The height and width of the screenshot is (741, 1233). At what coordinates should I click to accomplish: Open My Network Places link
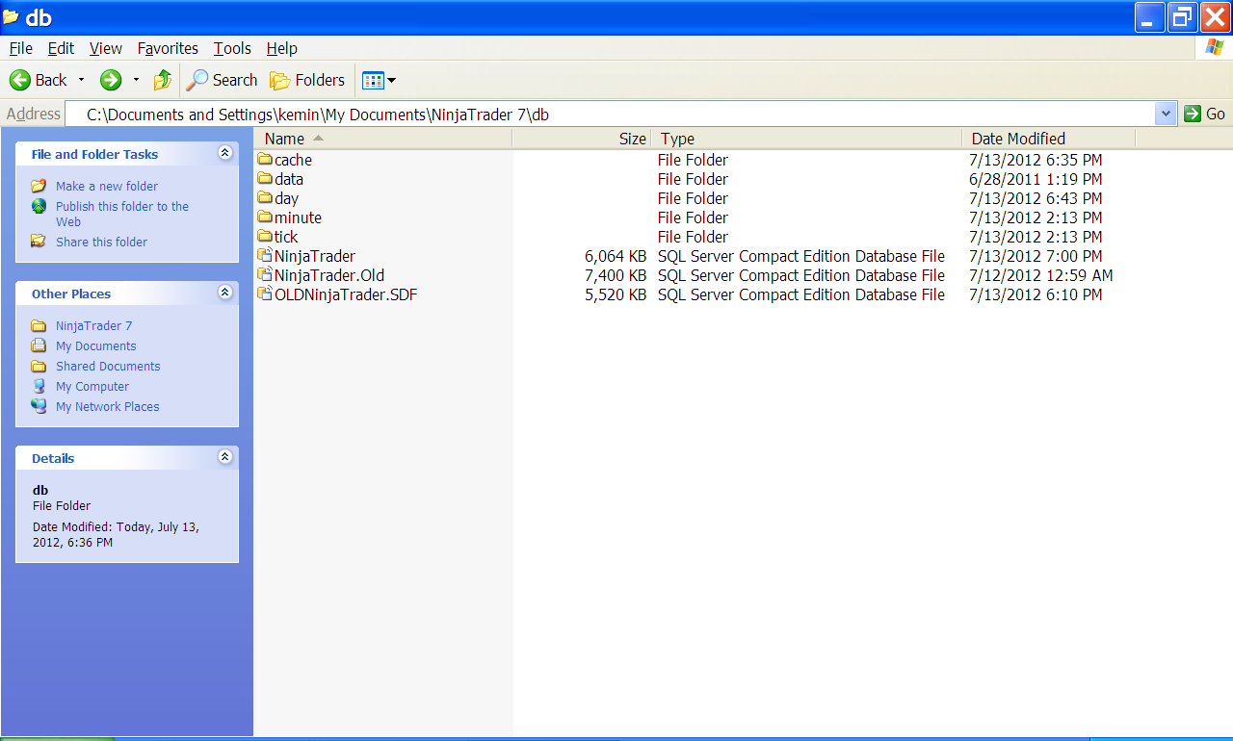coord(108,406)
